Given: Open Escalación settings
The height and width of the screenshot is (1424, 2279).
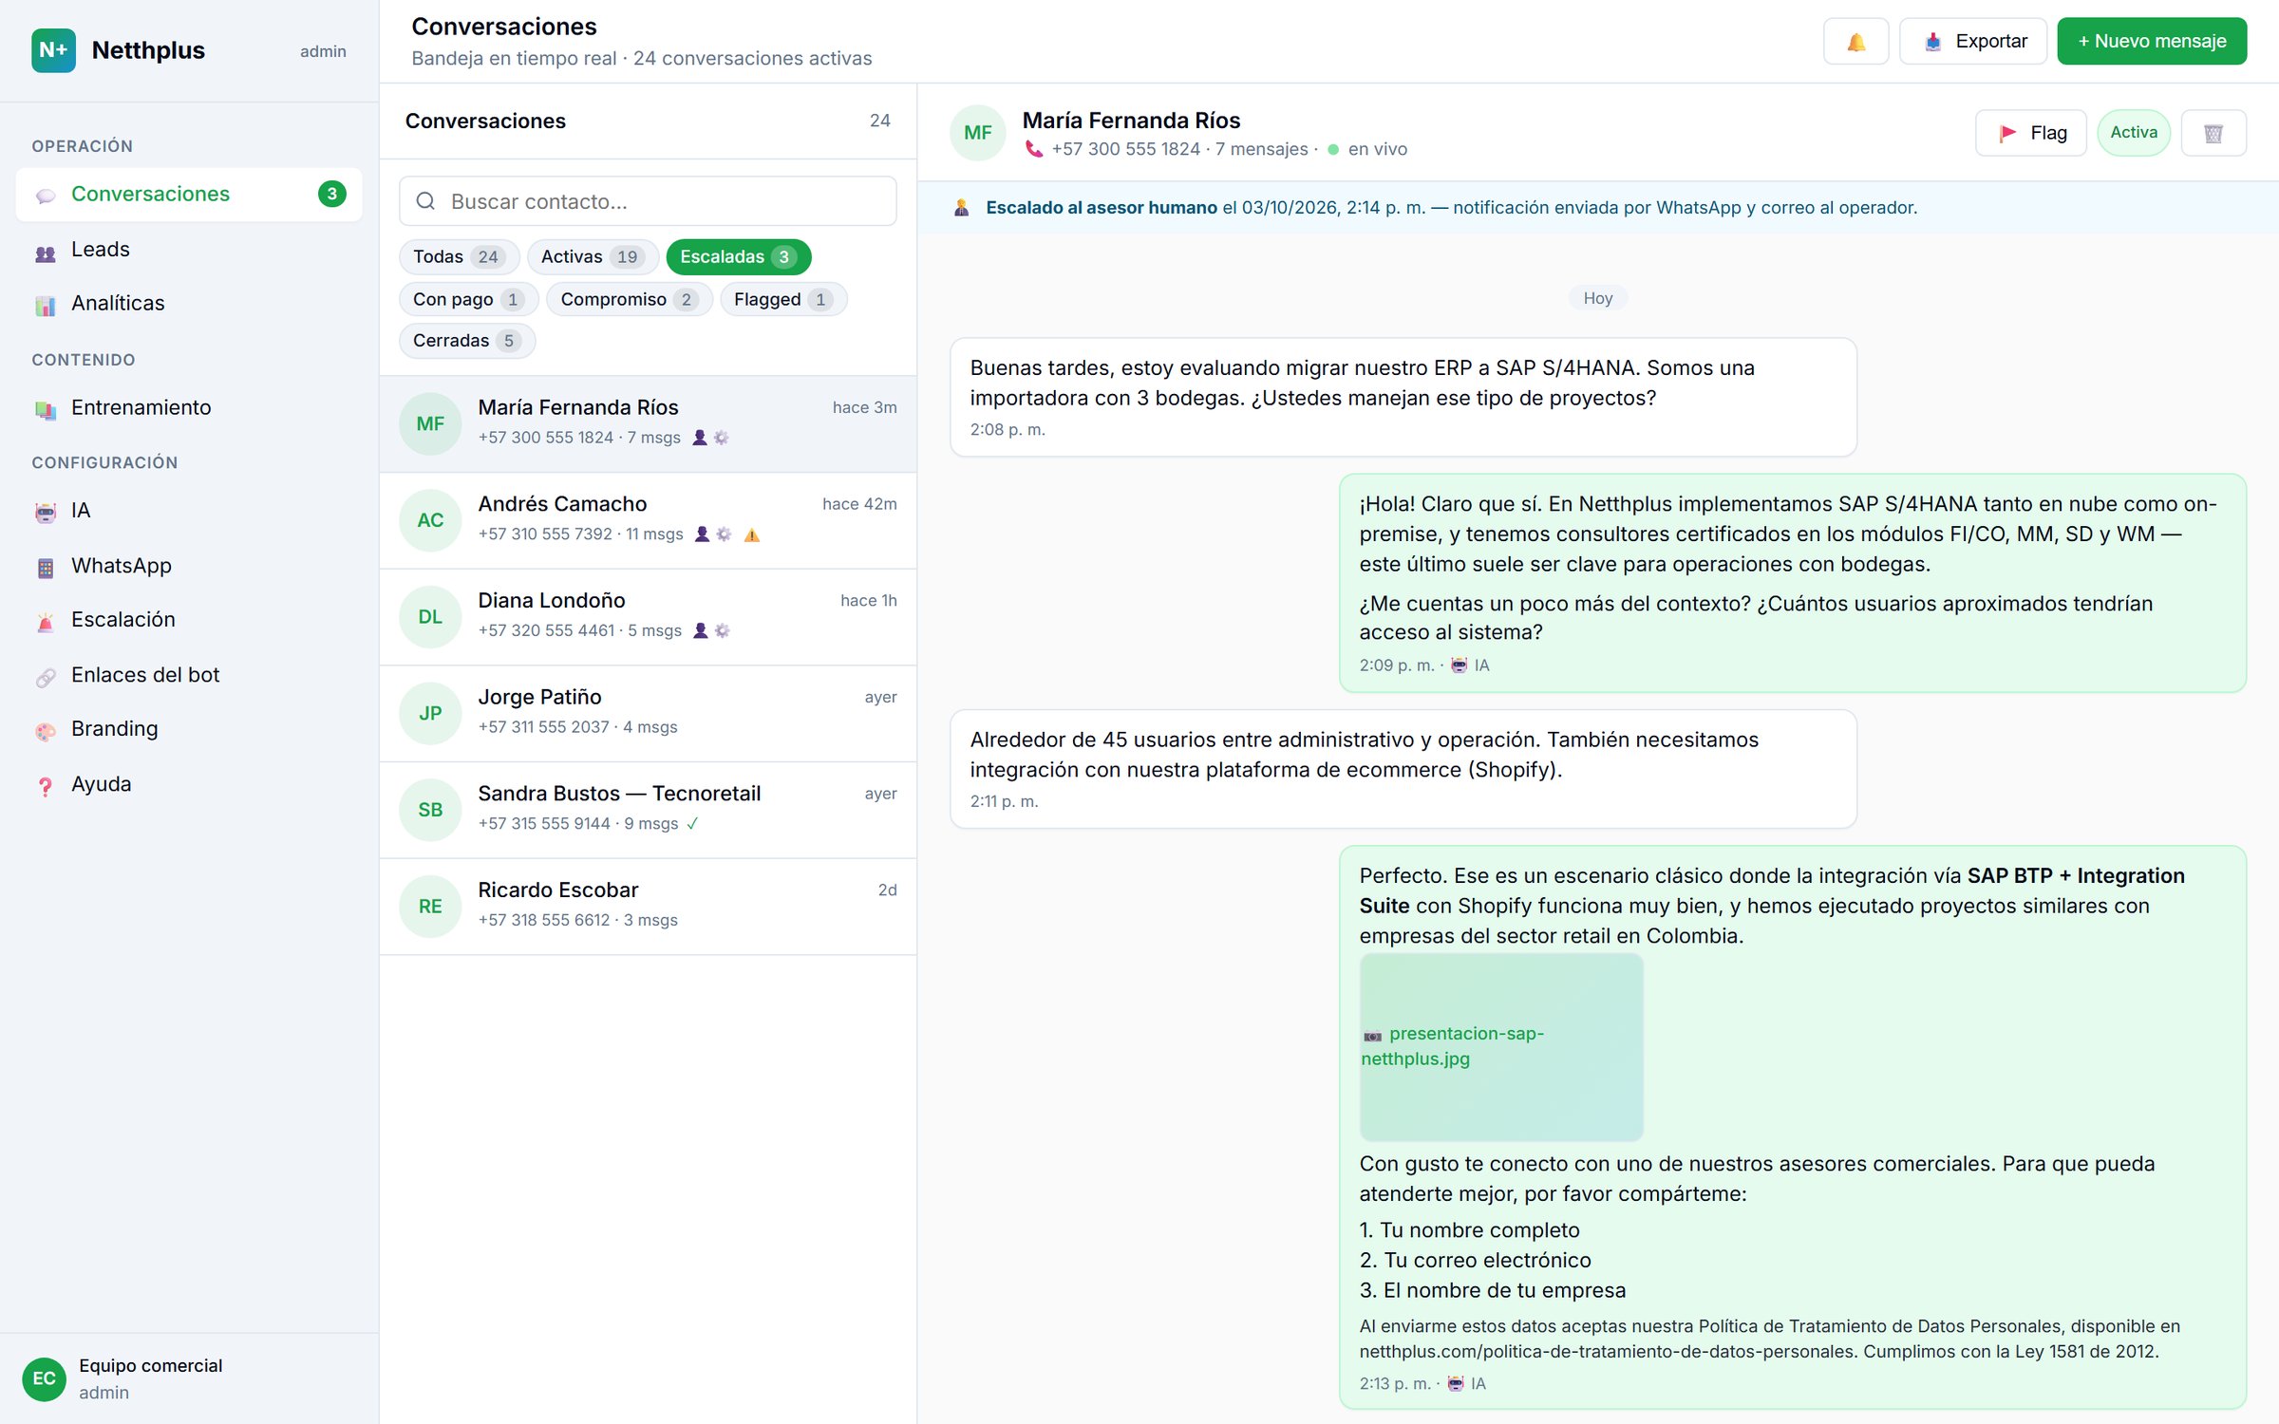Looking at the screenshot, I should 189,620.
